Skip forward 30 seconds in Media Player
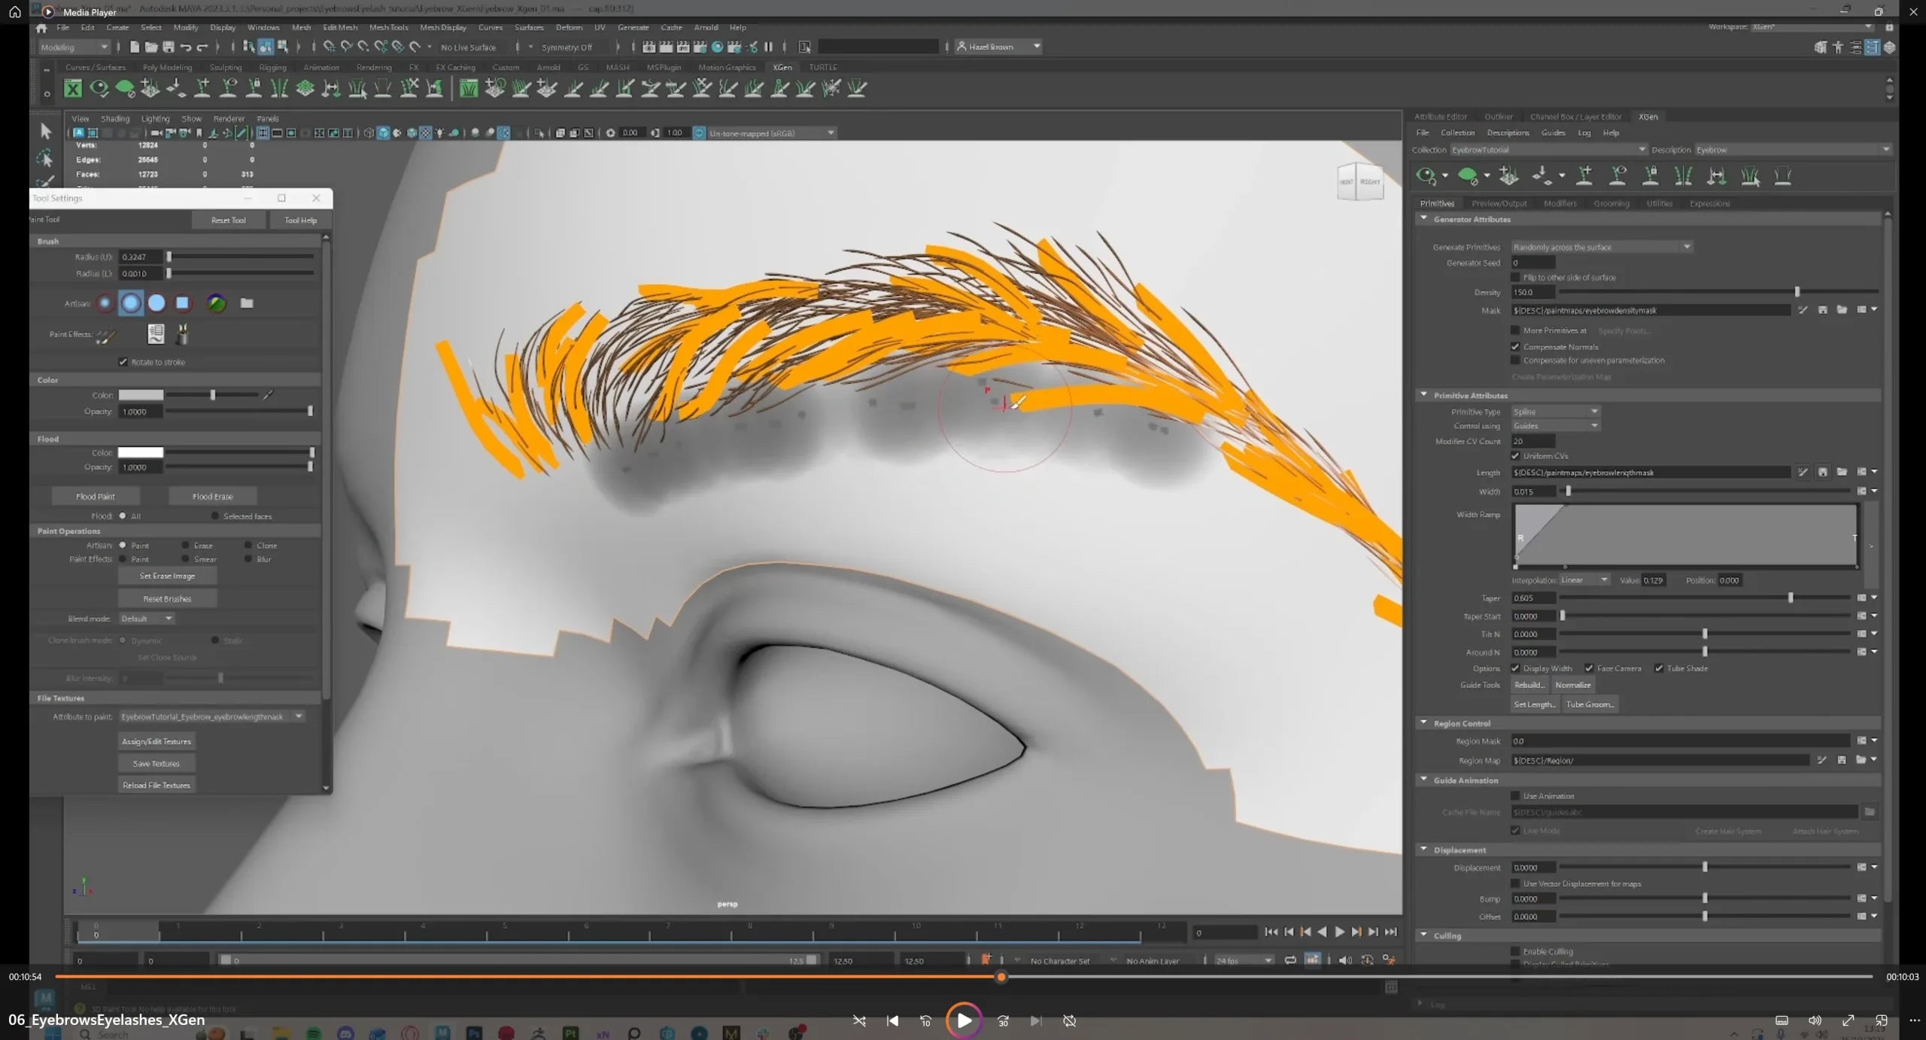 click(x=1003, y=1020)
